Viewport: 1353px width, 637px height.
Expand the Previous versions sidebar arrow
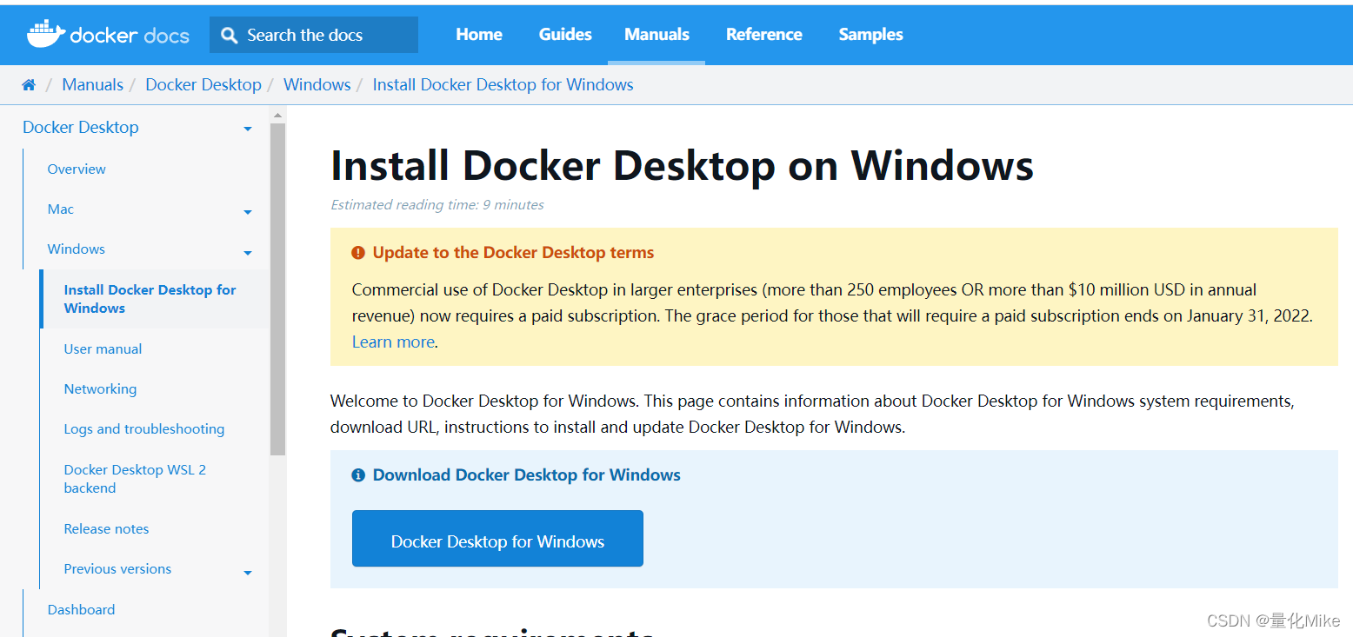[x=248, y=573]
